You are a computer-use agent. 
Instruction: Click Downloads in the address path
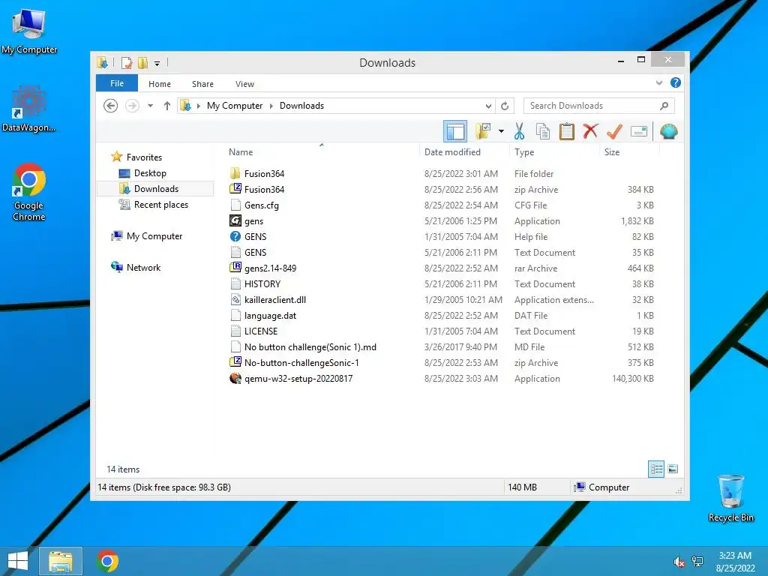coord(301,106)
